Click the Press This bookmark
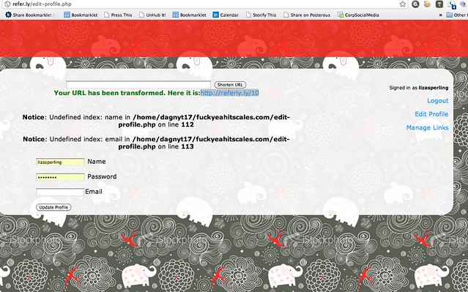This screenshot has width=468, height=292. coord(118,15)
